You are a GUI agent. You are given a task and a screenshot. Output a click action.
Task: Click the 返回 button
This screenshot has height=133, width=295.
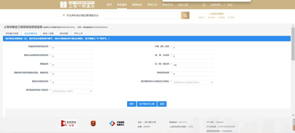point(162,104)
